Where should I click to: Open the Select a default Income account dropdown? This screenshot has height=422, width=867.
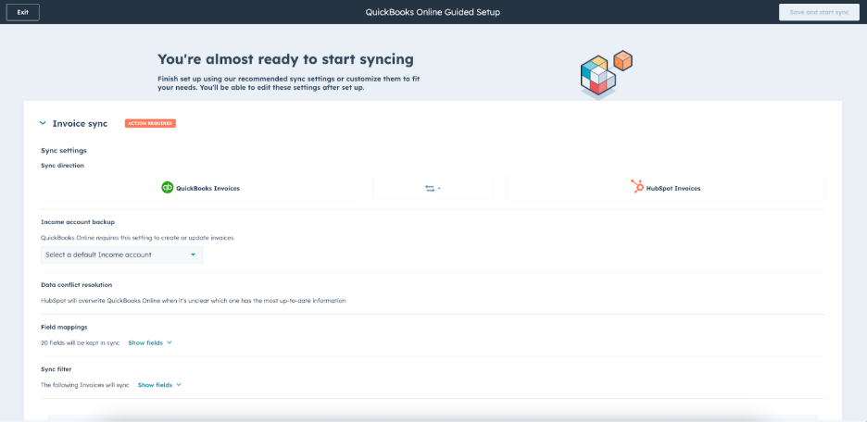pos(120,254)
